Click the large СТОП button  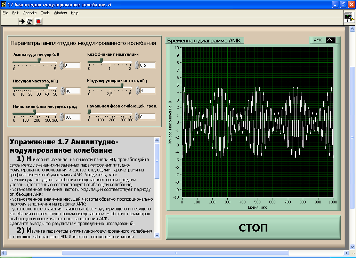click(x=253, y=227)
